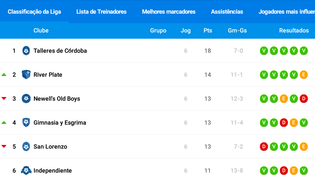Click the San Lorenzo club crest

pyautogui.click(x=26, y=146)
